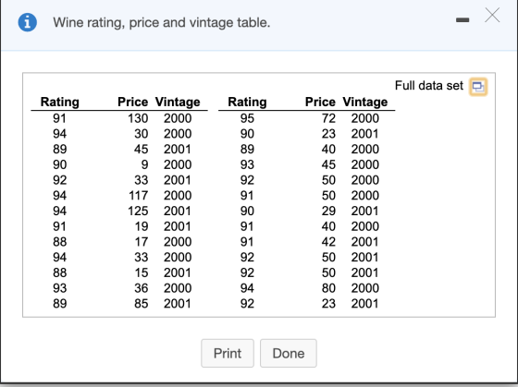This screenshot has height=387, width=518.
Task: Minimize the wine table dialog
Action: click(x=462, y=20)
